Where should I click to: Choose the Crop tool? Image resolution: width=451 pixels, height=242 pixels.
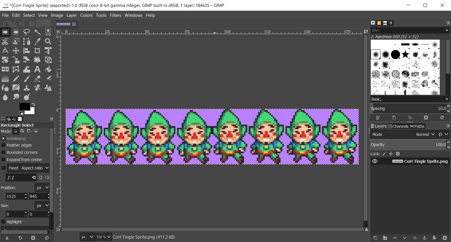pos(37,51)
